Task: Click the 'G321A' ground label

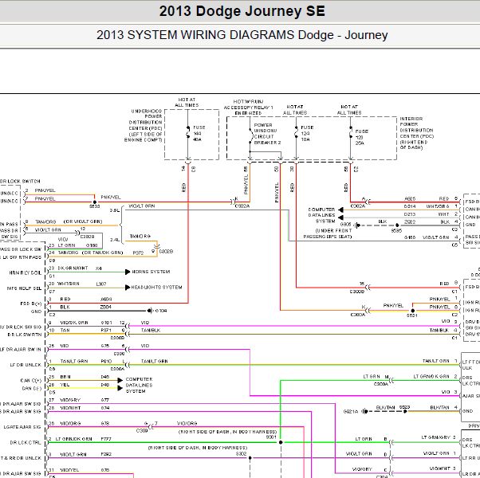Action: tap(351, 412)
